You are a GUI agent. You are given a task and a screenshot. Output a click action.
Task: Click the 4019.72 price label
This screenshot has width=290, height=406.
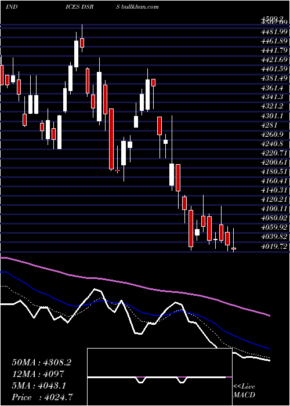pos(274,246)
